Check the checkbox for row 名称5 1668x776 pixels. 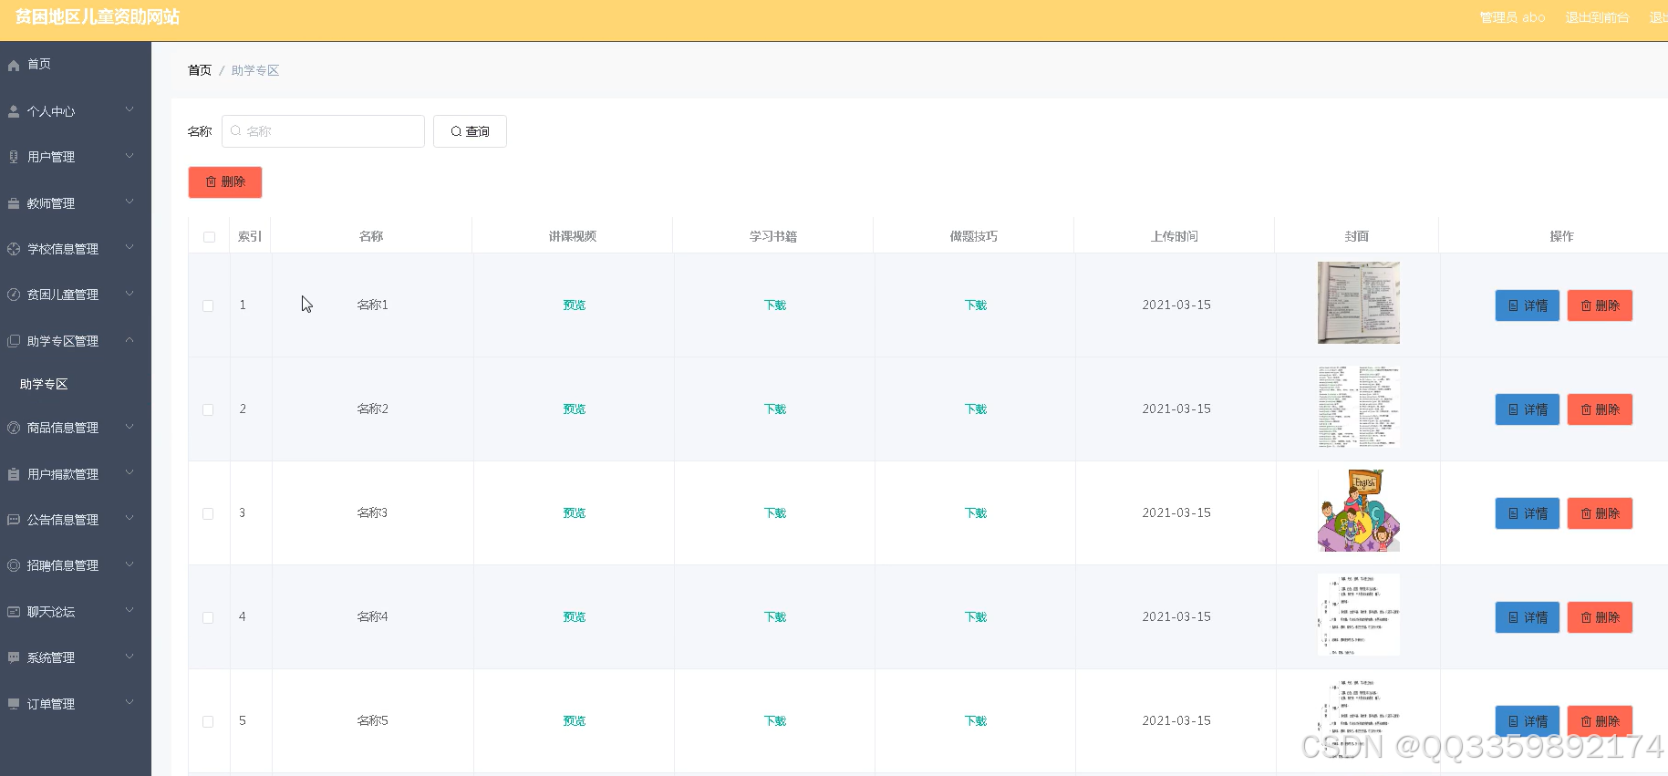coord(208,721)
